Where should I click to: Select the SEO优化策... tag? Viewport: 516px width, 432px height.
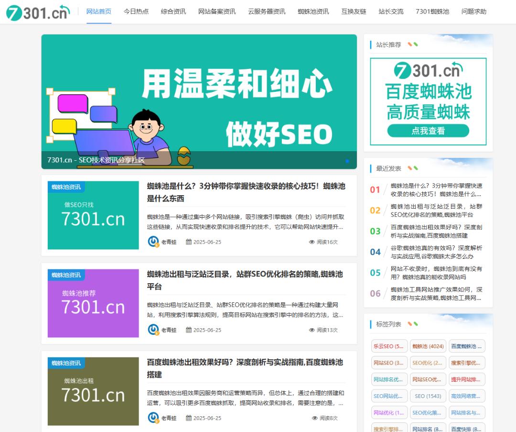(428, 412)
